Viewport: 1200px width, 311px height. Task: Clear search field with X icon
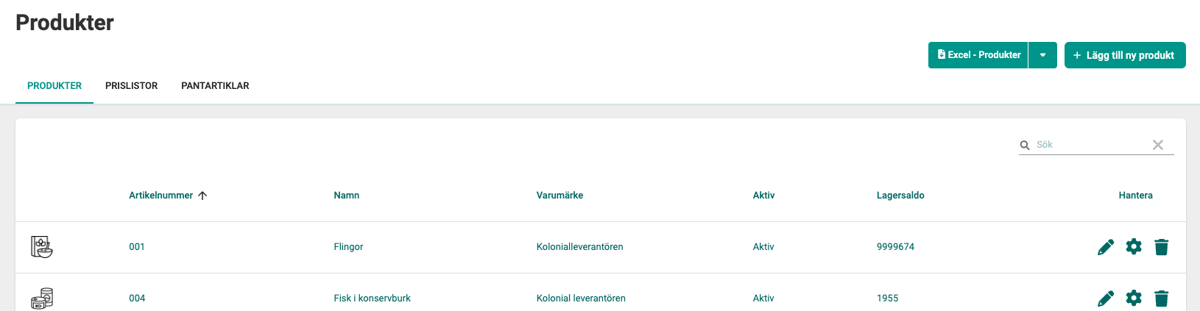[1158, 145]
